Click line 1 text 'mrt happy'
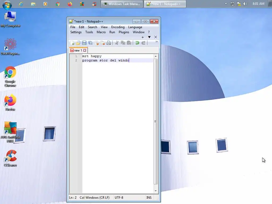 (x=92, y=56)
